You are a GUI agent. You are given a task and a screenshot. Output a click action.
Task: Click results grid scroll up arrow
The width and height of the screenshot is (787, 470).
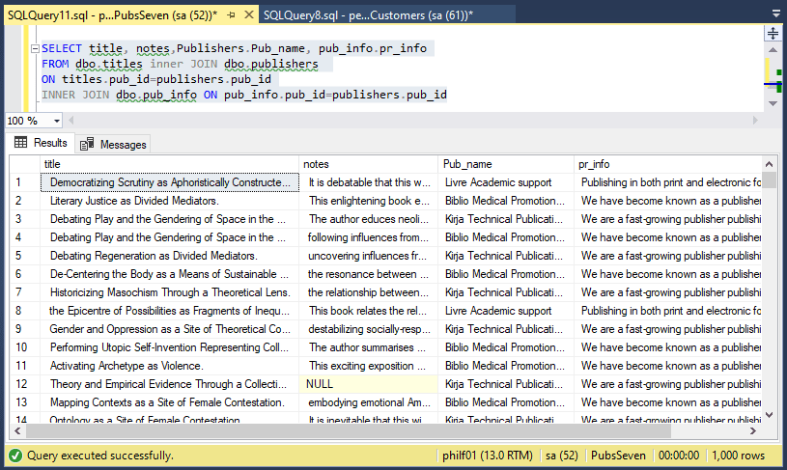click(x=769, y=164)
